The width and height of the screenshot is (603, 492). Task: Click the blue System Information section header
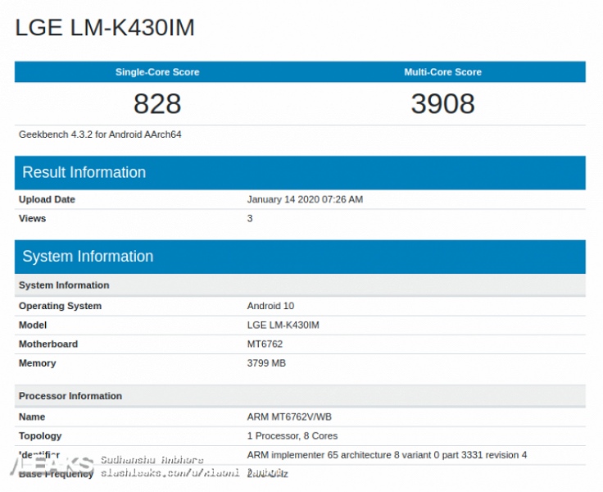point(88,257)
